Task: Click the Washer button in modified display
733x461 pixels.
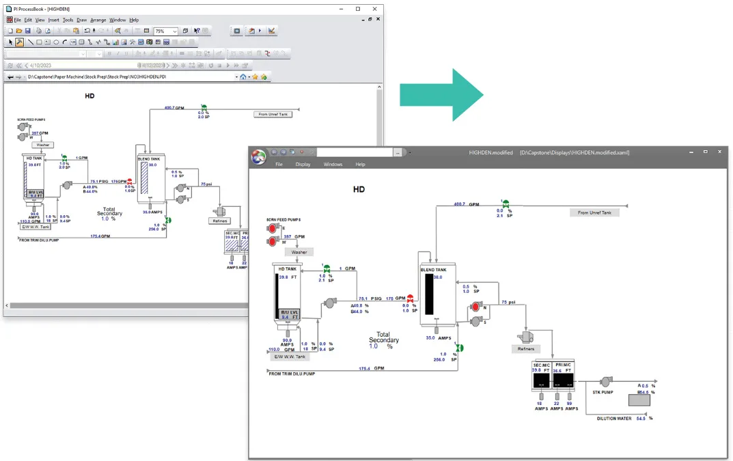Action: tap(299, 252)
